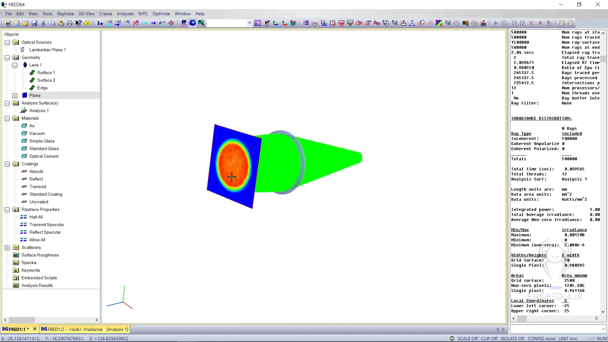
Task: Click the Save file toolbar icon
Action: (34, 23)
